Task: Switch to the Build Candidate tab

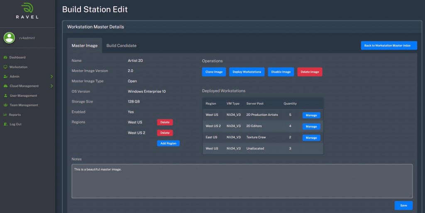Action: [121, 46]
